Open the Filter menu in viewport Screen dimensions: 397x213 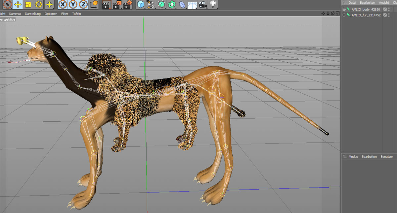(x=65, y=14)
